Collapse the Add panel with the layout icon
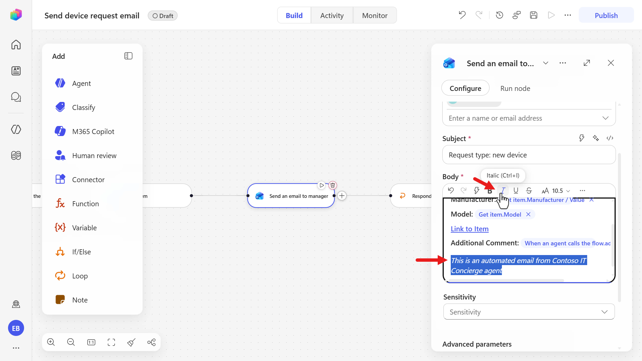This screenshot has height=361, width=642. tap(128, 56)
